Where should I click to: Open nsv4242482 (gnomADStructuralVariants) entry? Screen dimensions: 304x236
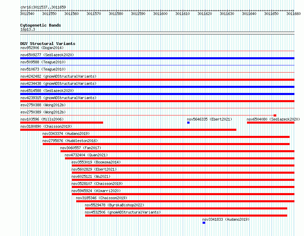click(58, 76)
